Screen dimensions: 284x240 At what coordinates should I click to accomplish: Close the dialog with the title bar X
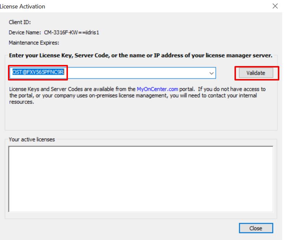[x=275, y=6]
